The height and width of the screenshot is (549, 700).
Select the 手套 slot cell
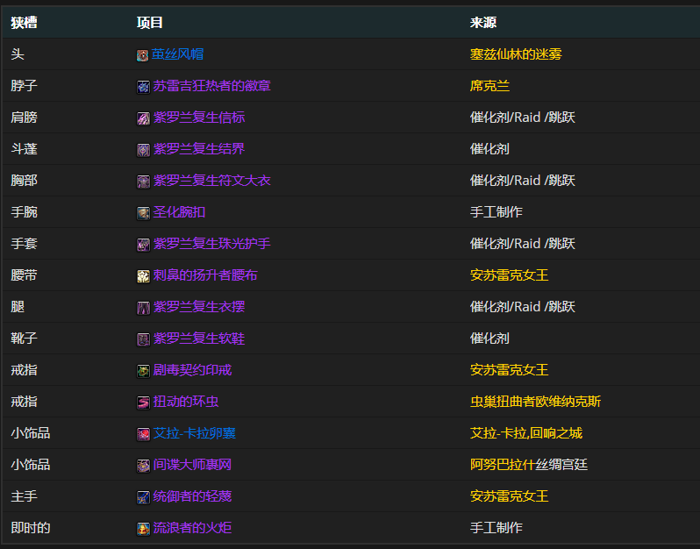pyautogui.click(x=24, y=244)
